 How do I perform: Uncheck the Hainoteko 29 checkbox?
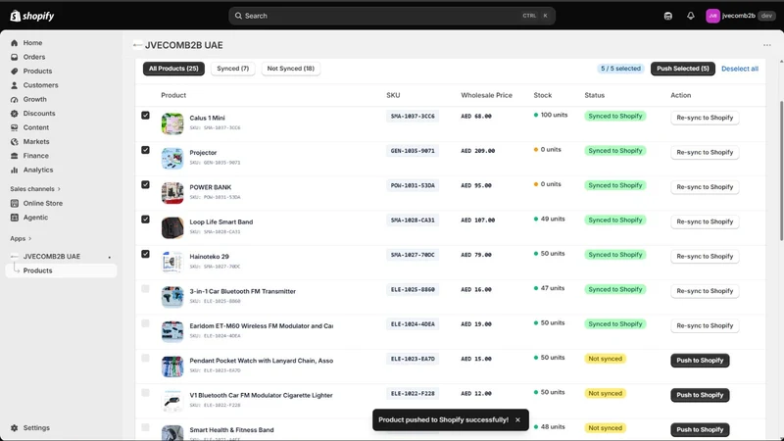[145, 254]
